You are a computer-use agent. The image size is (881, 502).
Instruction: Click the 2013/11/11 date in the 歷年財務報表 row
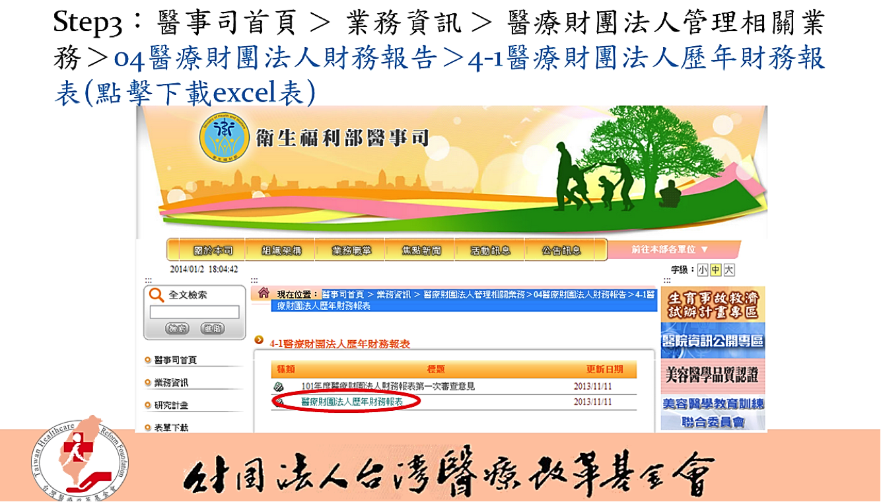click(592, 402)
